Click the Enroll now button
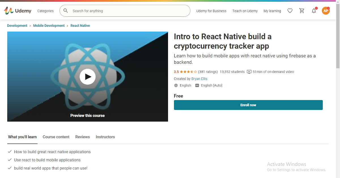The width and height of the screenshot is (340, 178). tap(248, 105)
